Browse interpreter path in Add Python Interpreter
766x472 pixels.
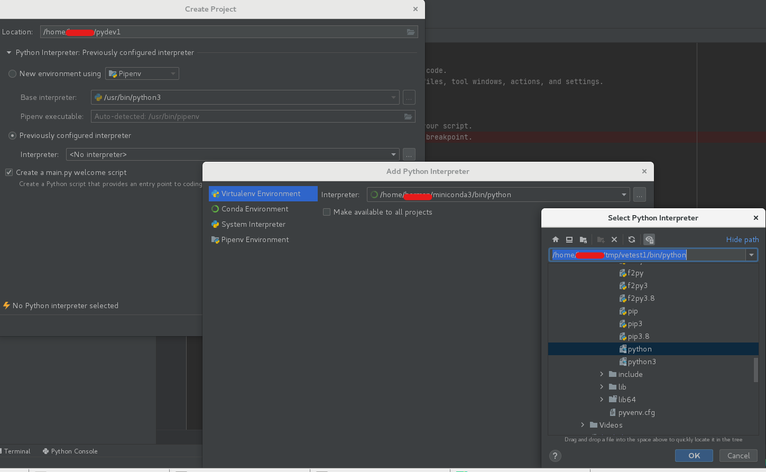(640, 195)
